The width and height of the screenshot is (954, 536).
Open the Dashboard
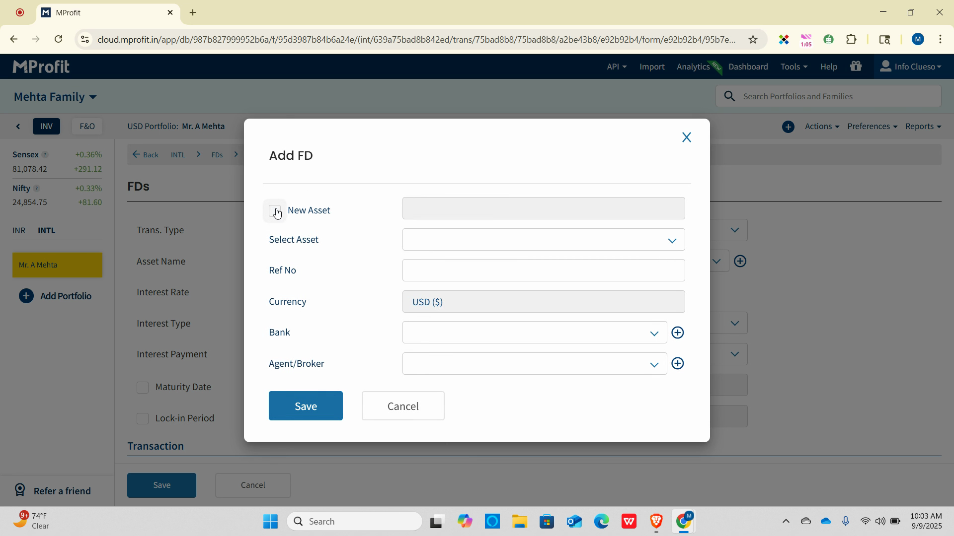748,67
